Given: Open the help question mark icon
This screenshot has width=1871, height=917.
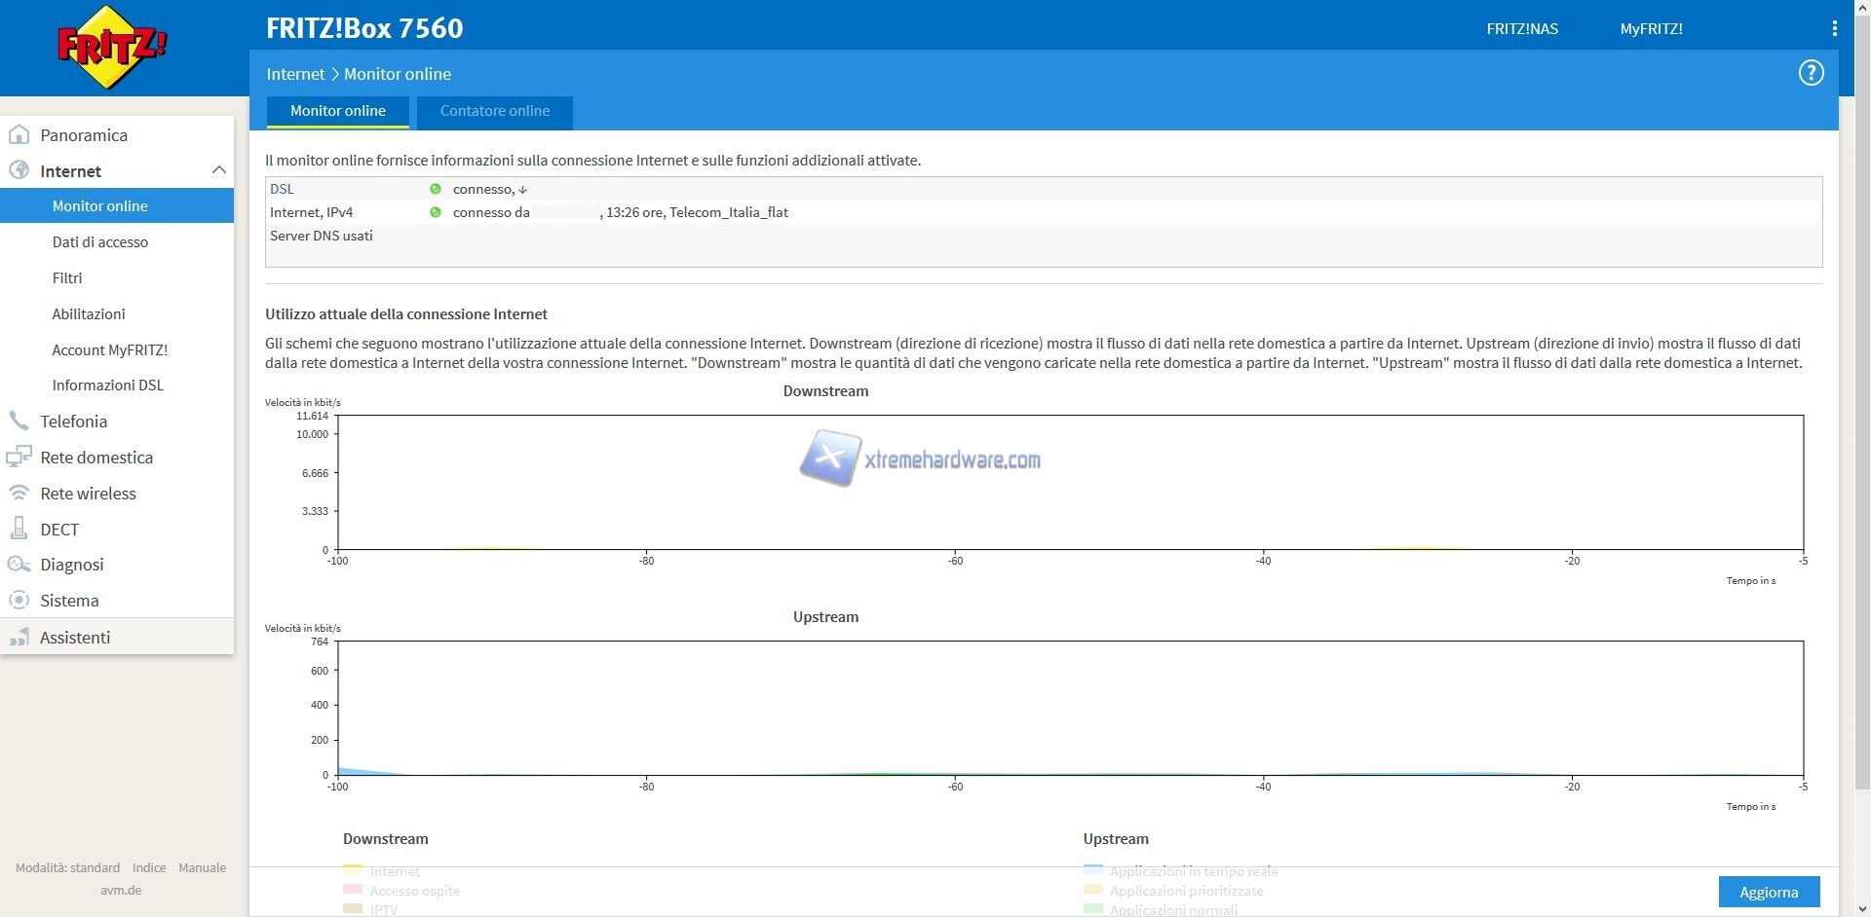Looking at the screenshot, I should tap(1811, 73).
